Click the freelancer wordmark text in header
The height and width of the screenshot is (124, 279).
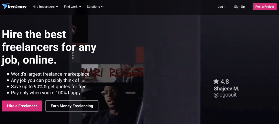[17, 7]
